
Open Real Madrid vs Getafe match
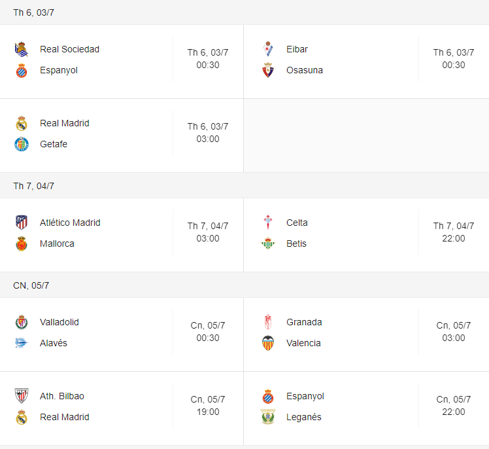(x=122, y=135)
